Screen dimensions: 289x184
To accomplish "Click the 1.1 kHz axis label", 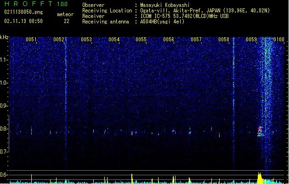I will (4, 60).
